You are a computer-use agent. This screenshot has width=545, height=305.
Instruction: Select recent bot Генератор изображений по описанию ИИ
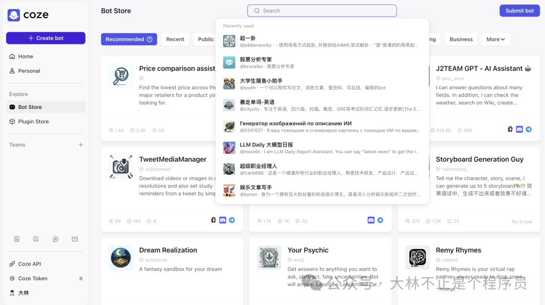pyautogui.click(x=322, y=127)
